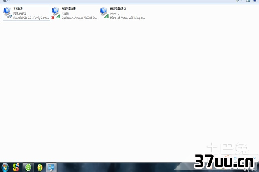
Task: Open the green e browser in taskbar
Action: click(28, 167)
